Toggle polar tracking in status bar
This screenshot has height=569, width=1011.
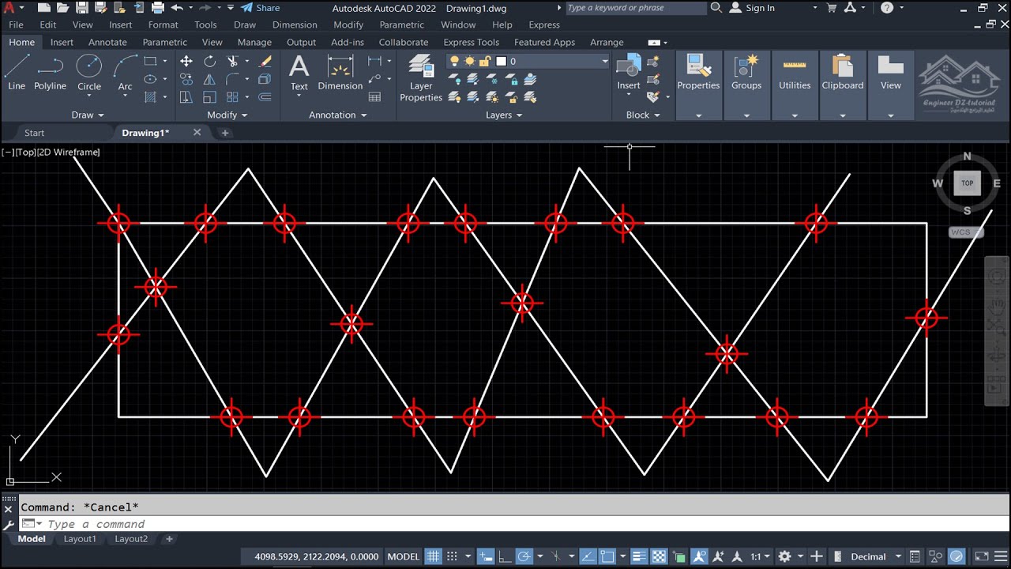tap(524, 556)
